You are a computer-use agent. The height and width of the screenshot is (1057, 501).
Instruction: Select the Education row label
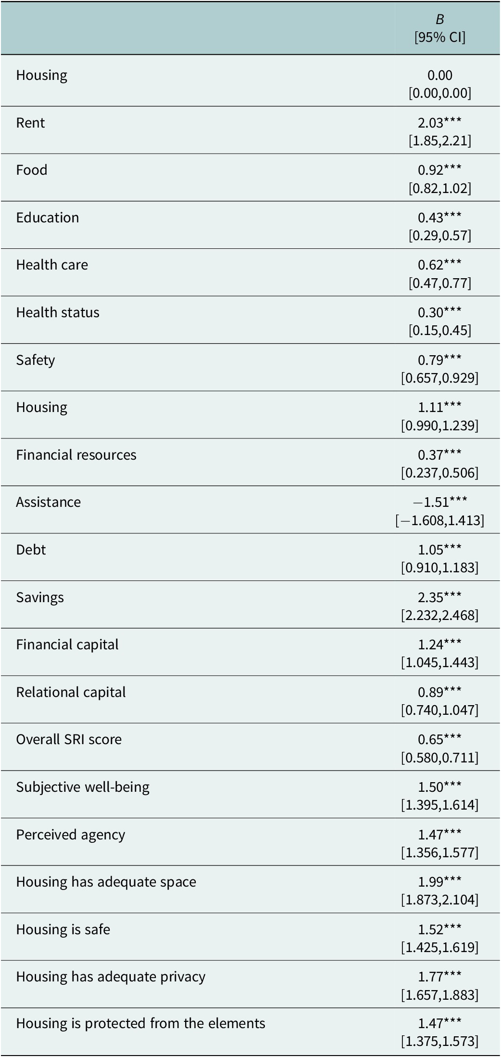click(48, 218)
